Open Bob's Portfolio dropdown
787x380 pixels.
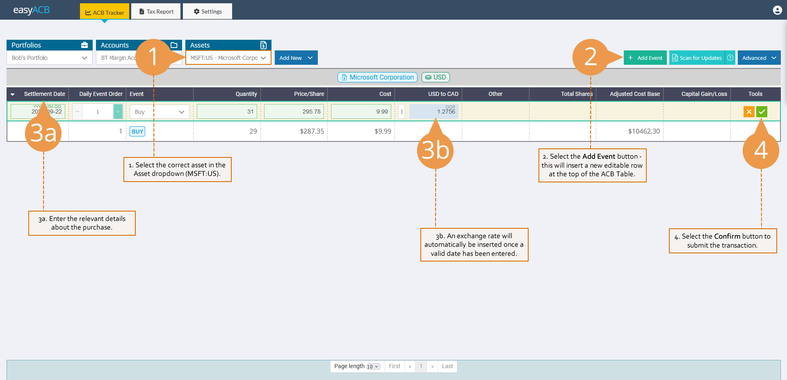click(x=49, y=57)
